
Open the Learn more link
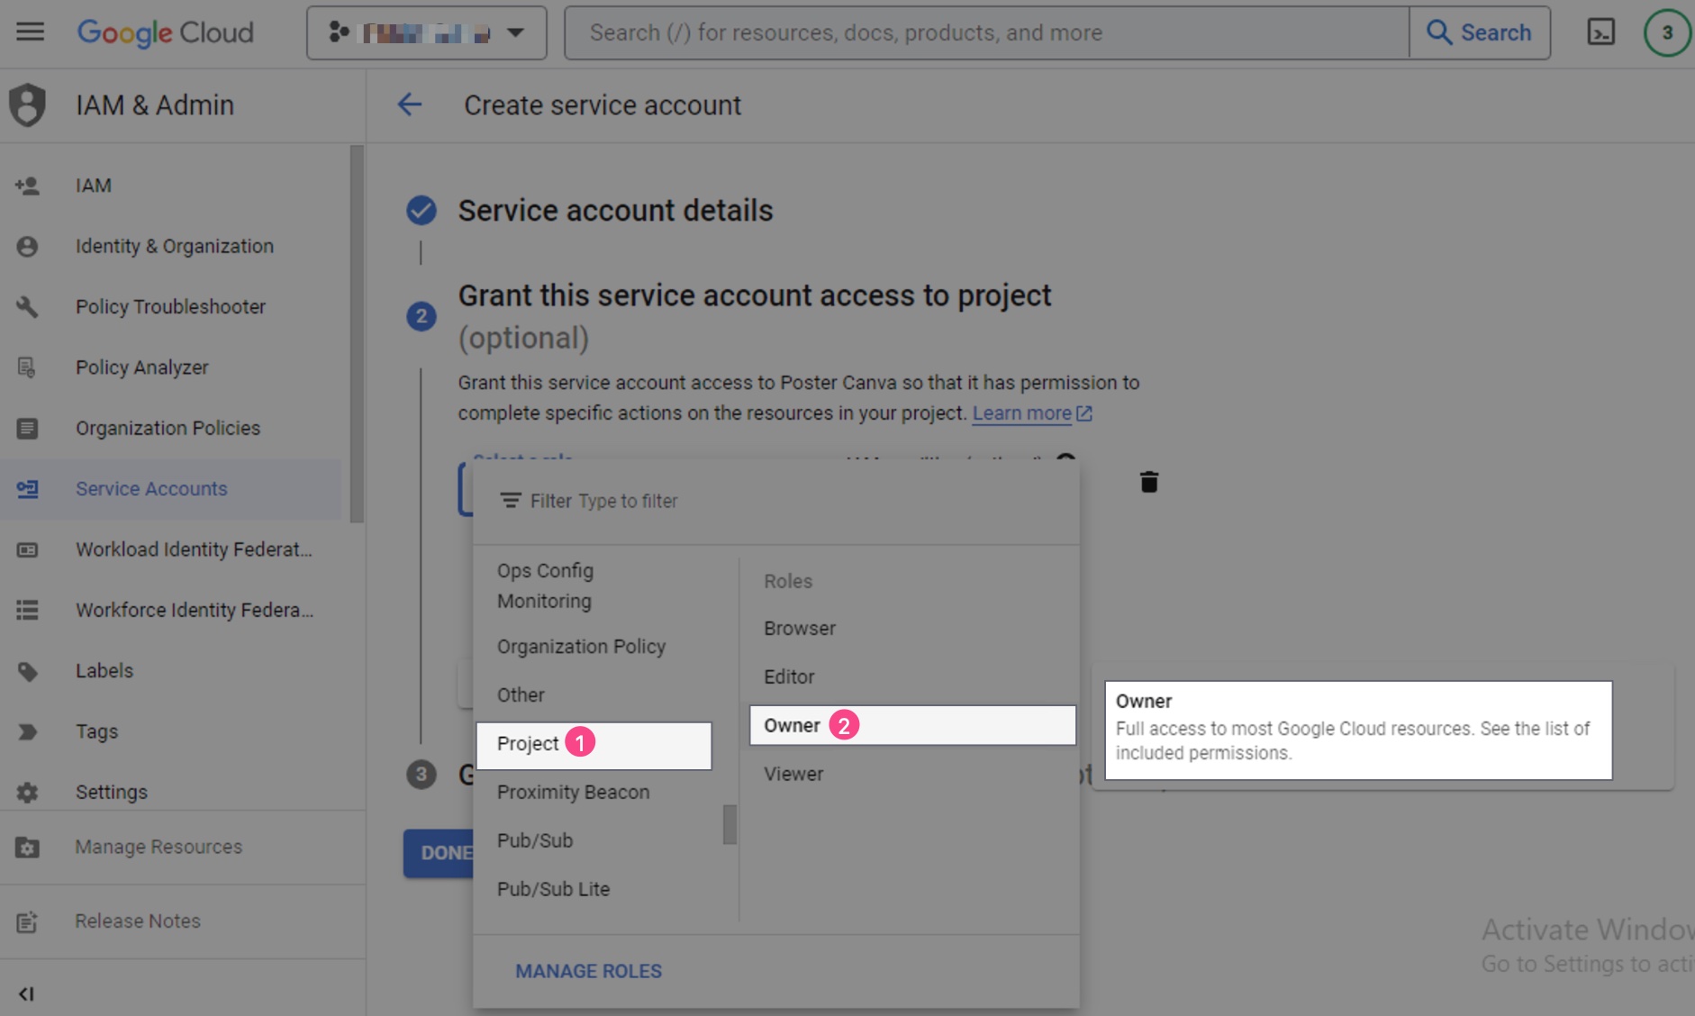point(1022,413)
